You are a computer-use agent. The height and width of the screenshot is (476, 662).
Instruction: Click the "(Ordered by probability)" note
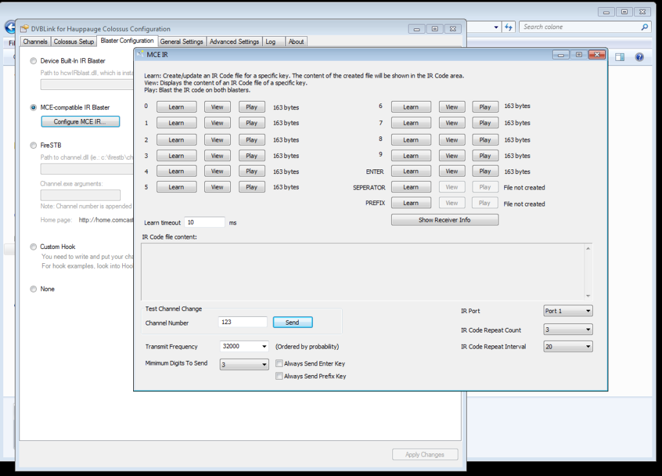click(x=307, y=347)
